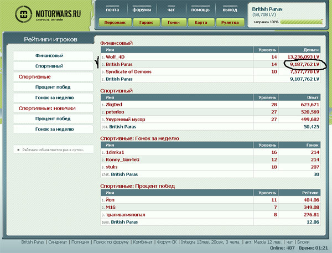Go to the Гараж button
The height and width of the screenshot is (253, 332).
click(x=146, y=22)
